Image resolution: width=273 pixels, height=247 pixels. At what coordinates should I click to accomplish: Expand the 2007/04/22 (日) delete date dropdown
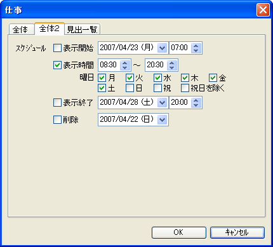tap(163, 120)
